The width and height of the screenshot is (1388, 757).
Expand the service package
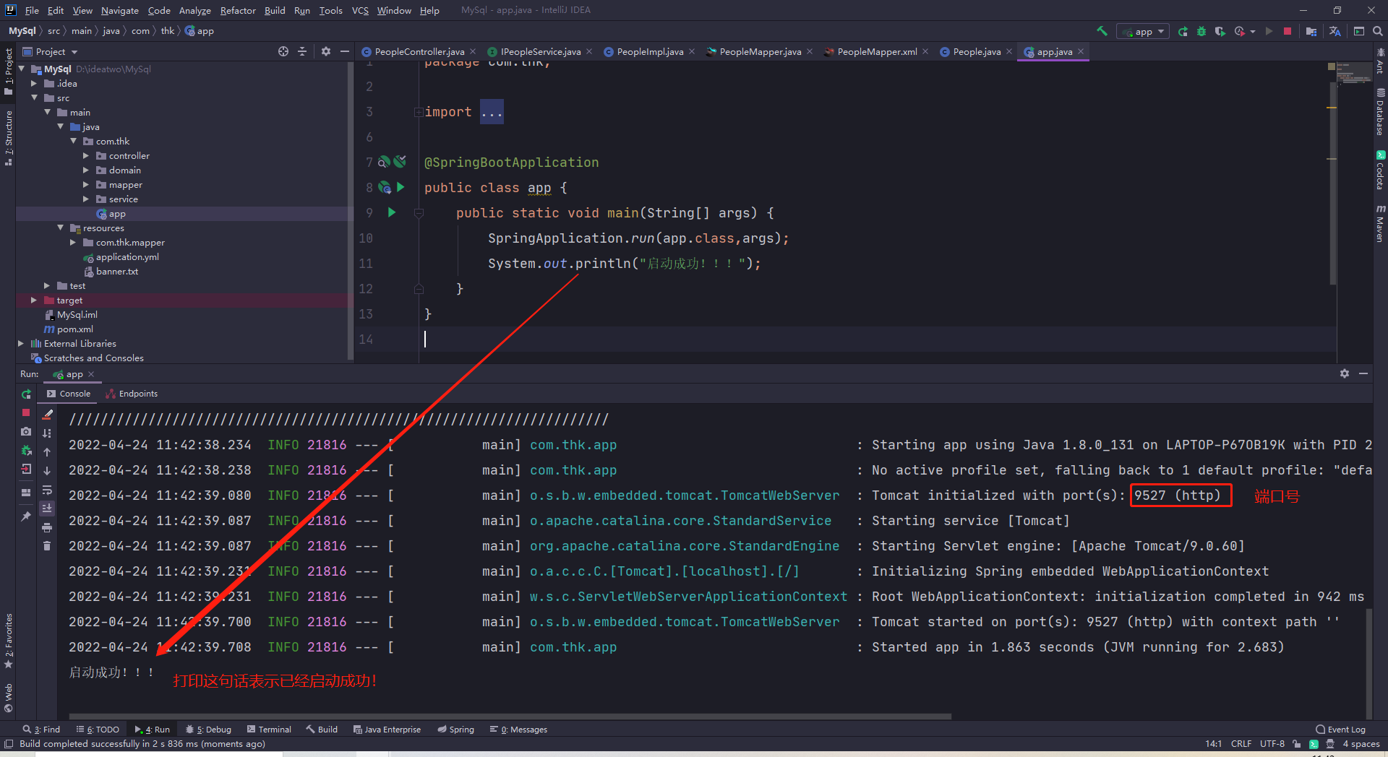point(86,199)
